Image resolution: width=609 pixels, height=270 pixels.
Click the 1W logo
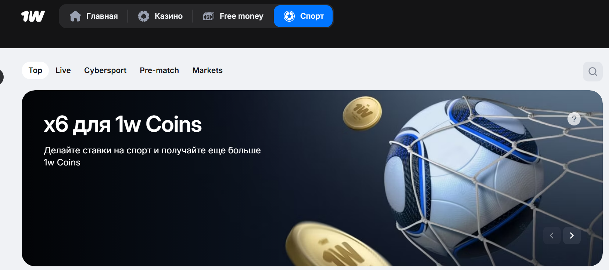click(x=33, y=16)
